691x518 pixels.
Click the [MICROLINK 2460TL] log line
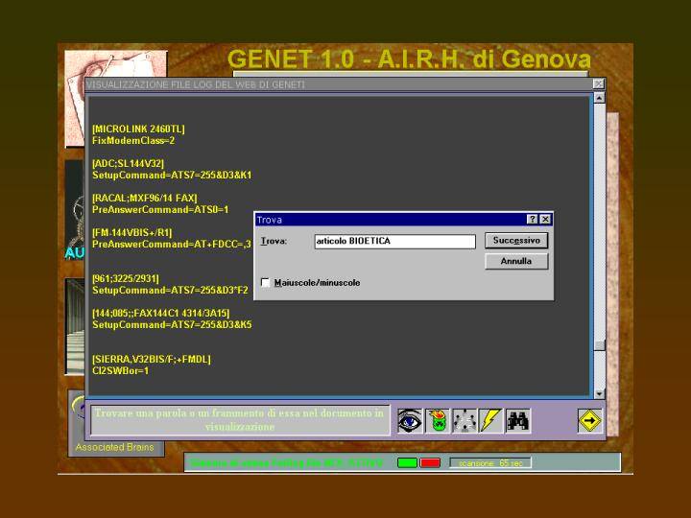point(138,129)
